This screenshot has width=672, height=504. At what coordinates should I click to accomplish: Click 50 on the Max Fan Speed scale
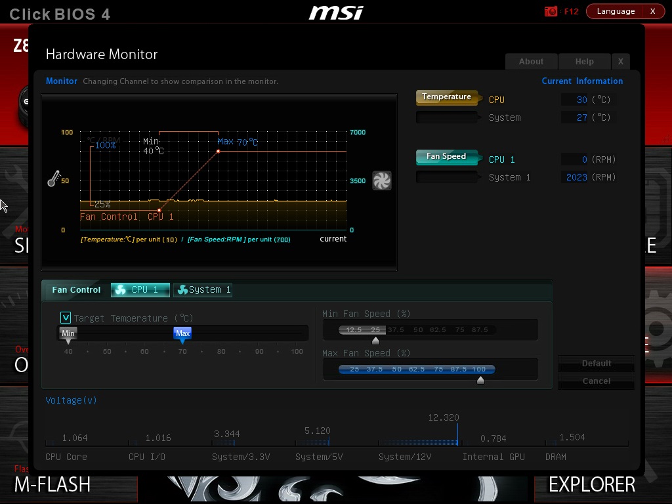point(397,369)
